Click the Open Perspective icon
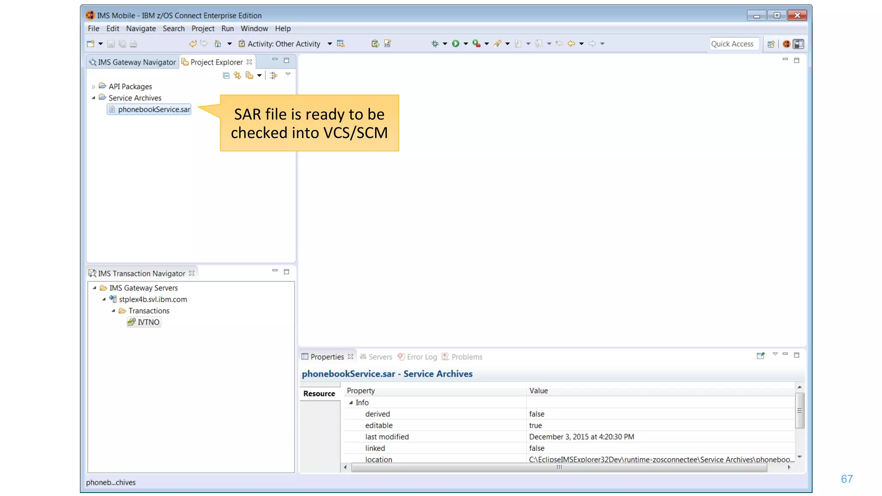Viewport: 882px width, 496px height. (x=771, y=44)
